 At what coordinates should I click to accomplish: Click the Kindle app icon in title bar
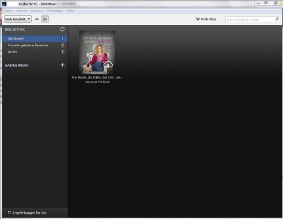5,3
